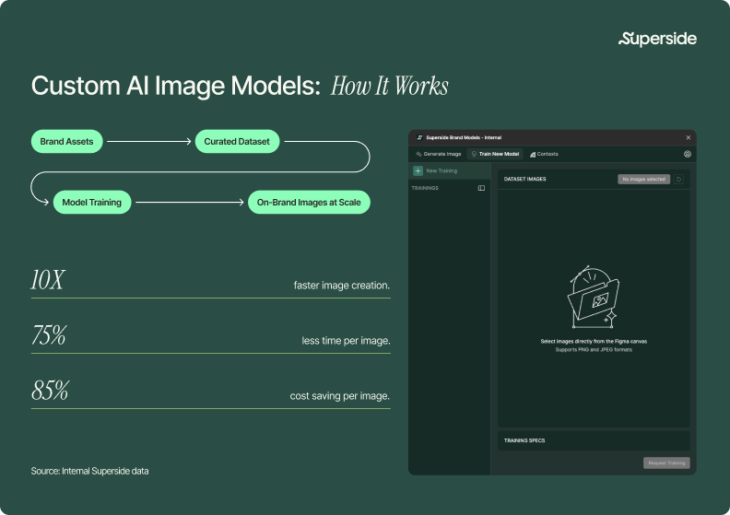Open the Contexts tab
Screen dimensions: 730x515
pyautogui.click(x=544, y=154)
